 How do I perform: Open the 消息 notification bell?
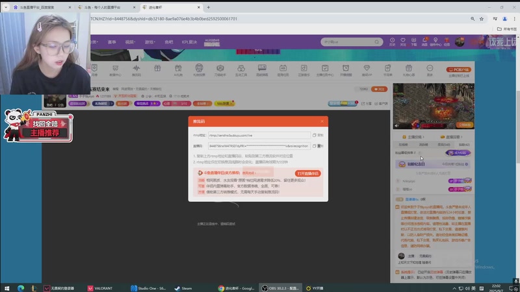click(x=424, y=42)
